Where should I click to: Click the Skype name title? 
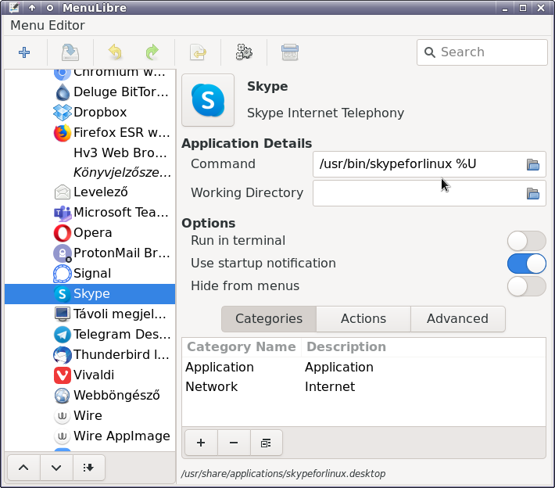267,86
